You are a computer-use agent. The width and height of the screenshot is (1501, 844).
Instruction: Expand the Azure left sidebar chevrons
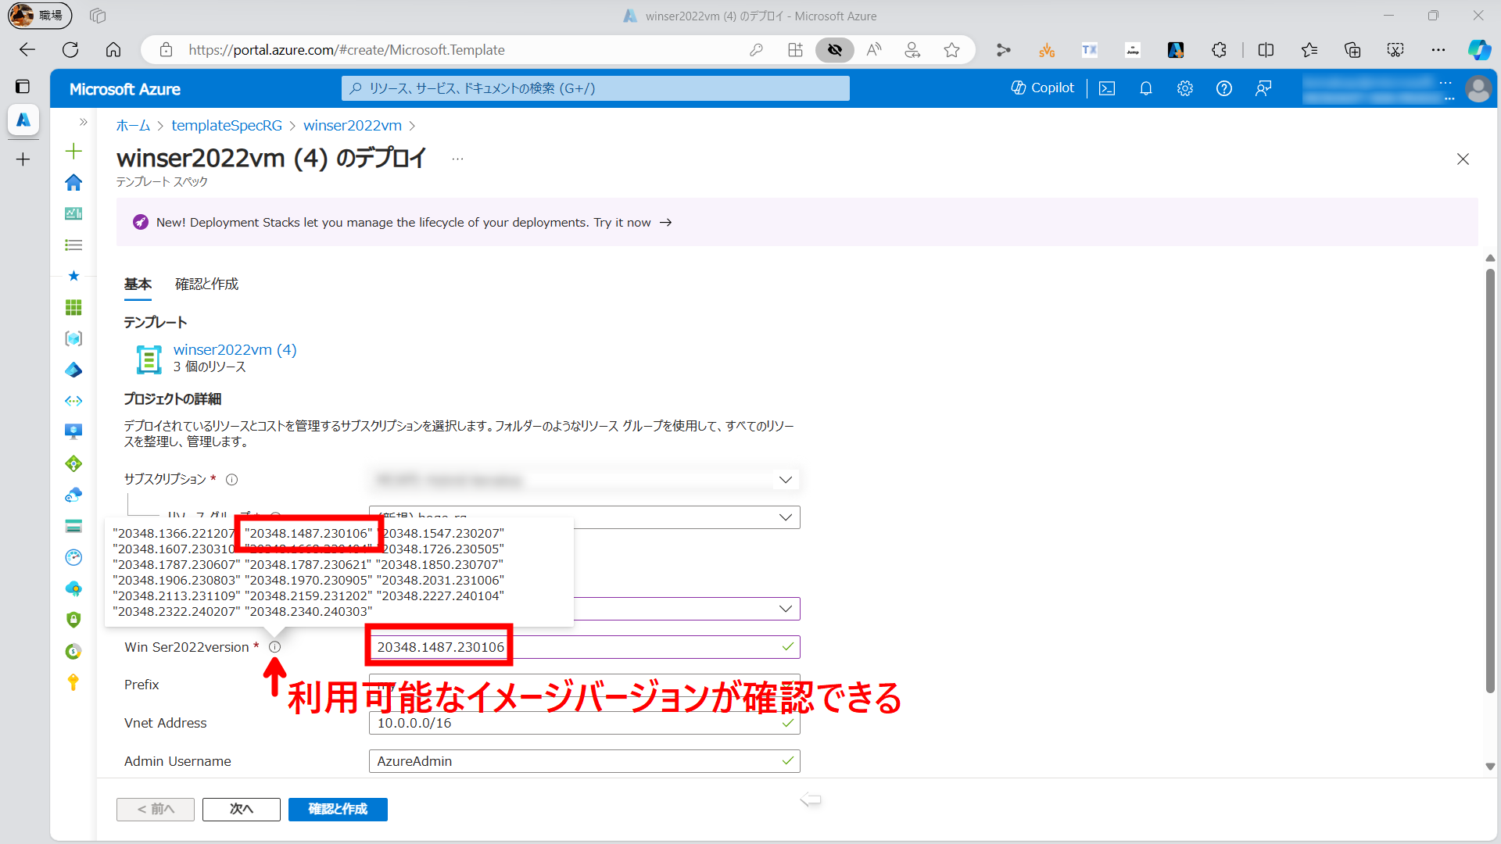(83, 122)
